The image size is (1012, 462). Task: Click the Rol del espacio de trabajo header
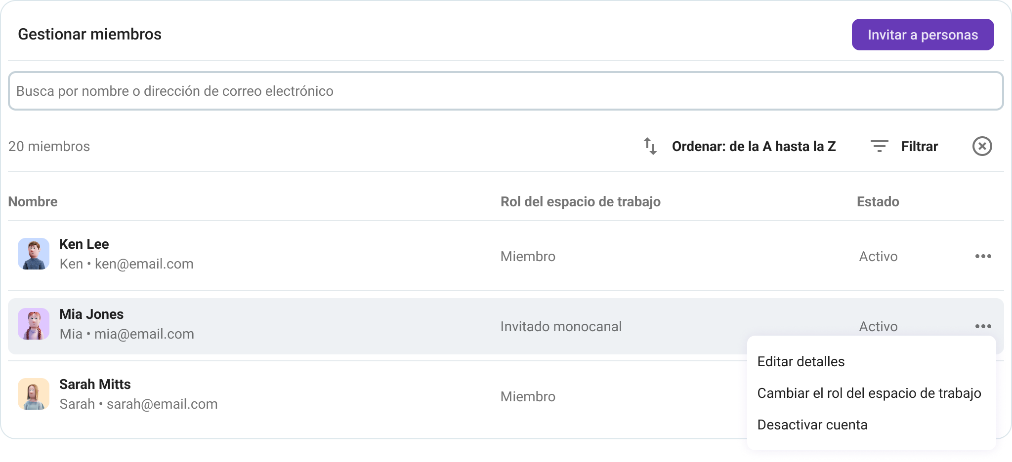click(x=580, y=201)
